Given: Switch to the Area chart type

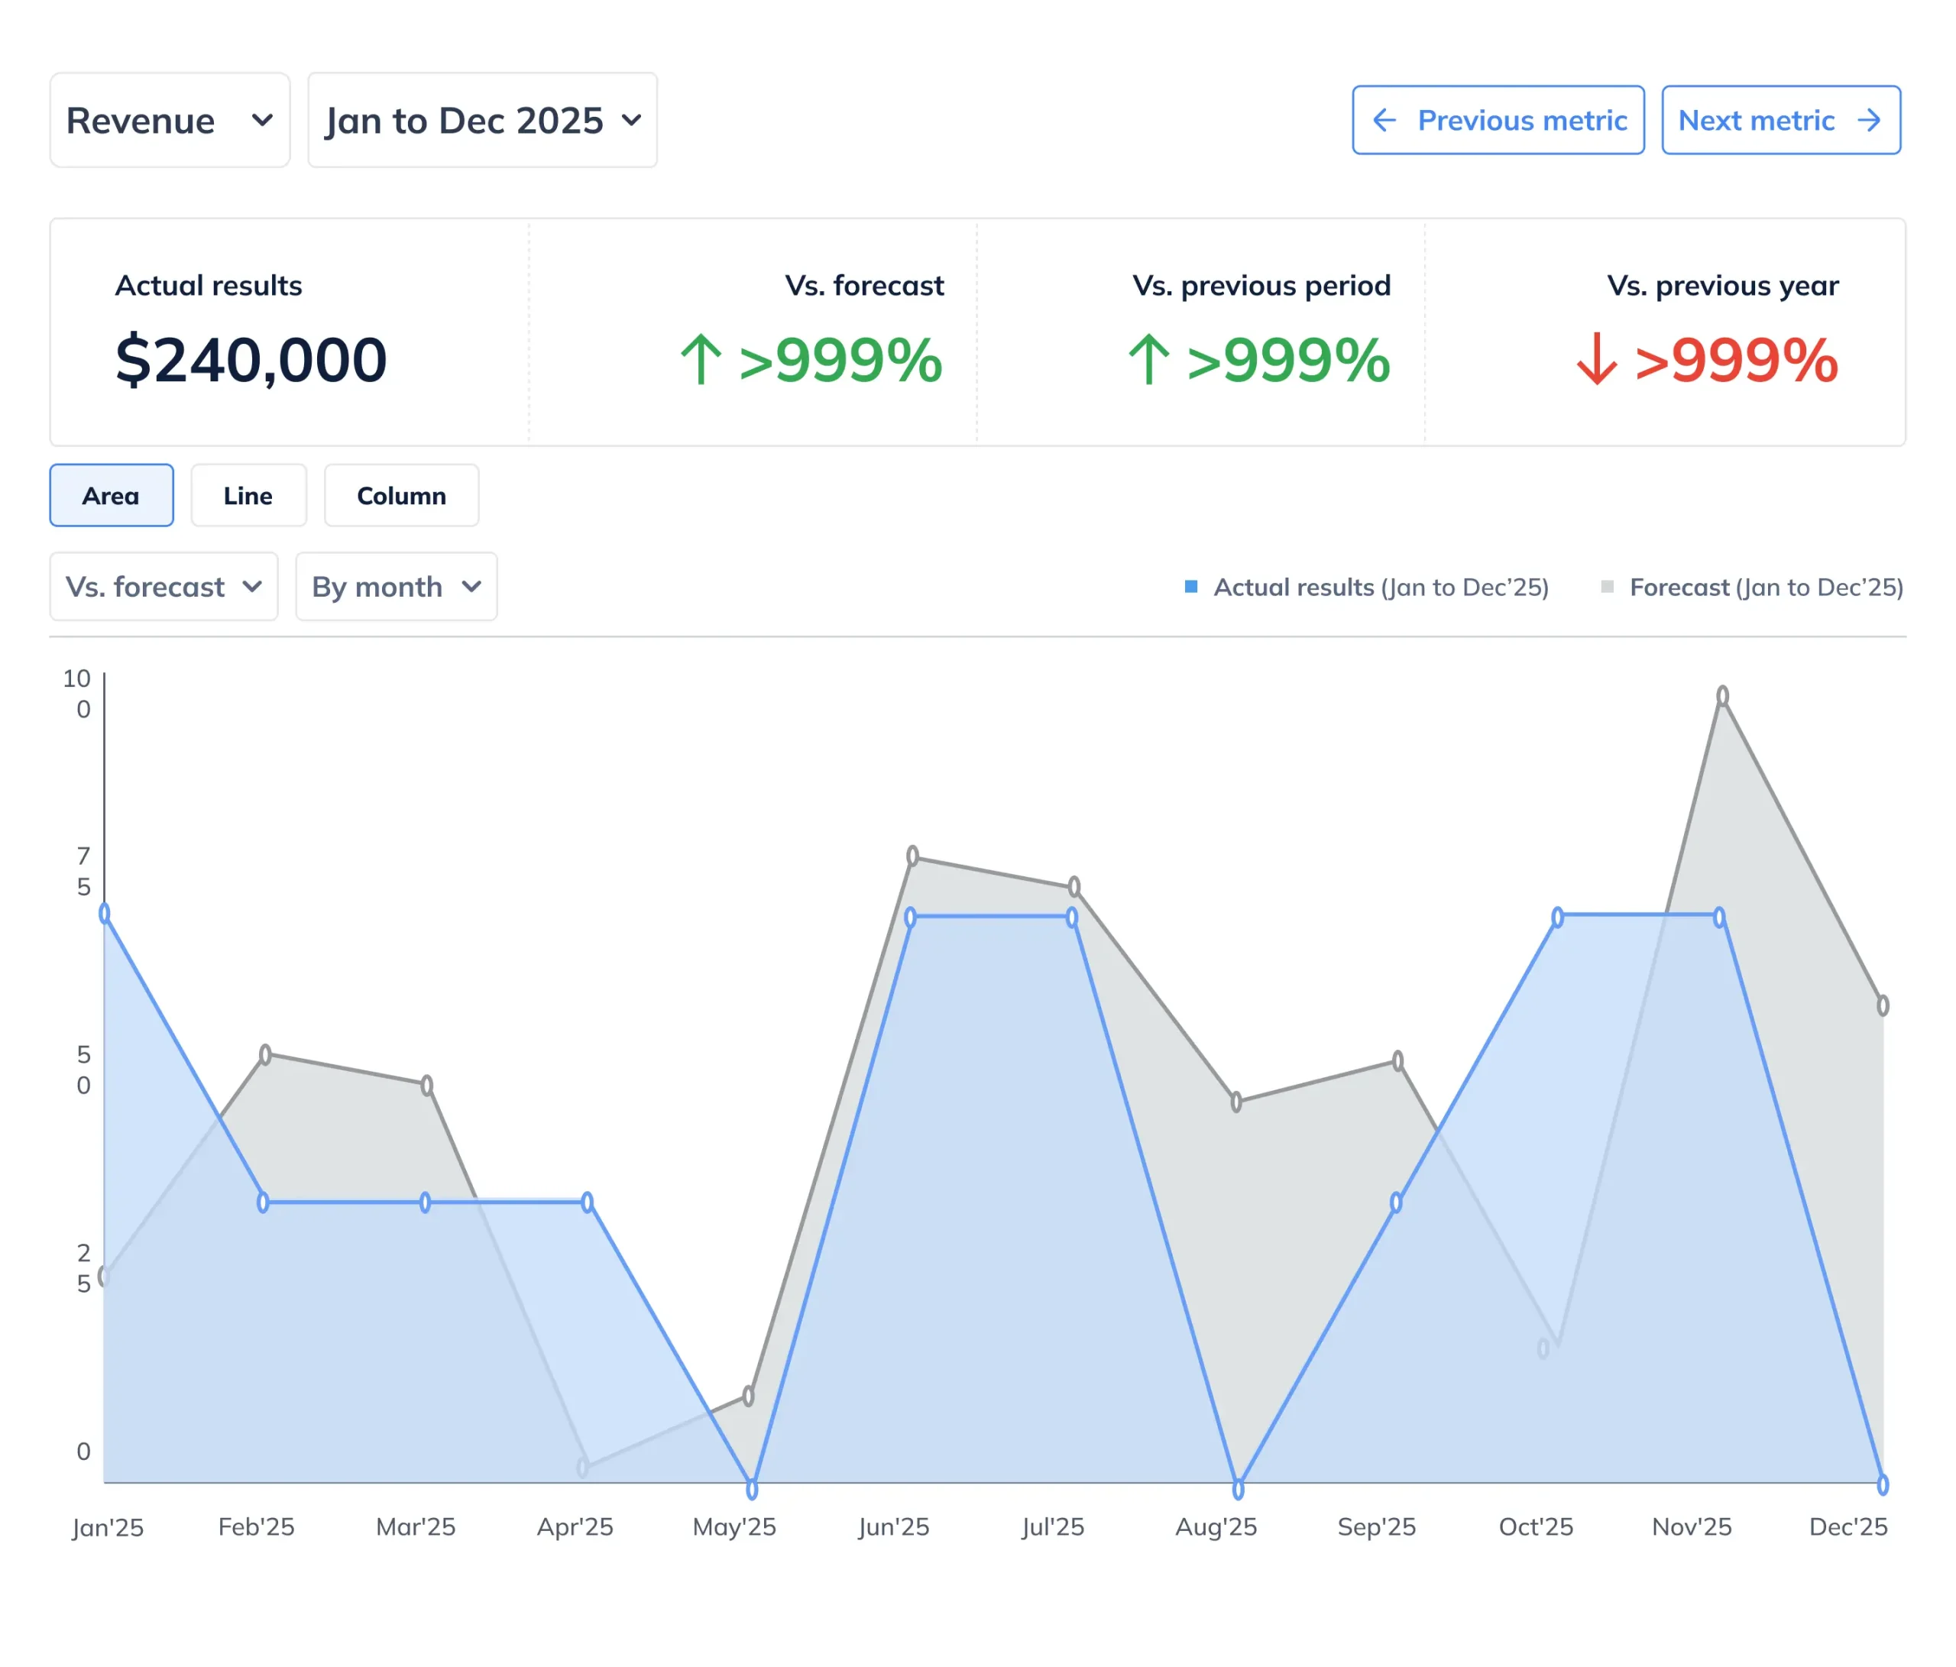Looking at the screenshot, I should [x=112, y=496].
